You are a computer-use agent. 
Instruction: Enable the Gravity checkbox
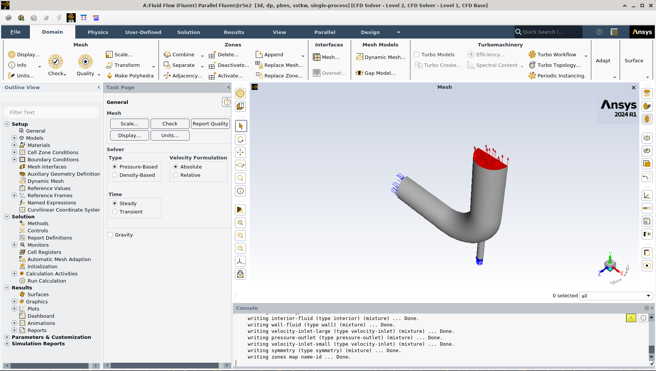110,235
